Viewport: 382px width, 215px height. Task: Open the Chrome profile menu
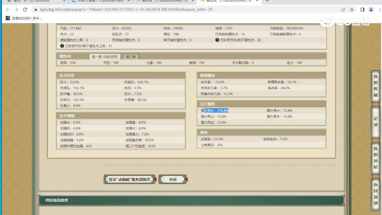371,10
